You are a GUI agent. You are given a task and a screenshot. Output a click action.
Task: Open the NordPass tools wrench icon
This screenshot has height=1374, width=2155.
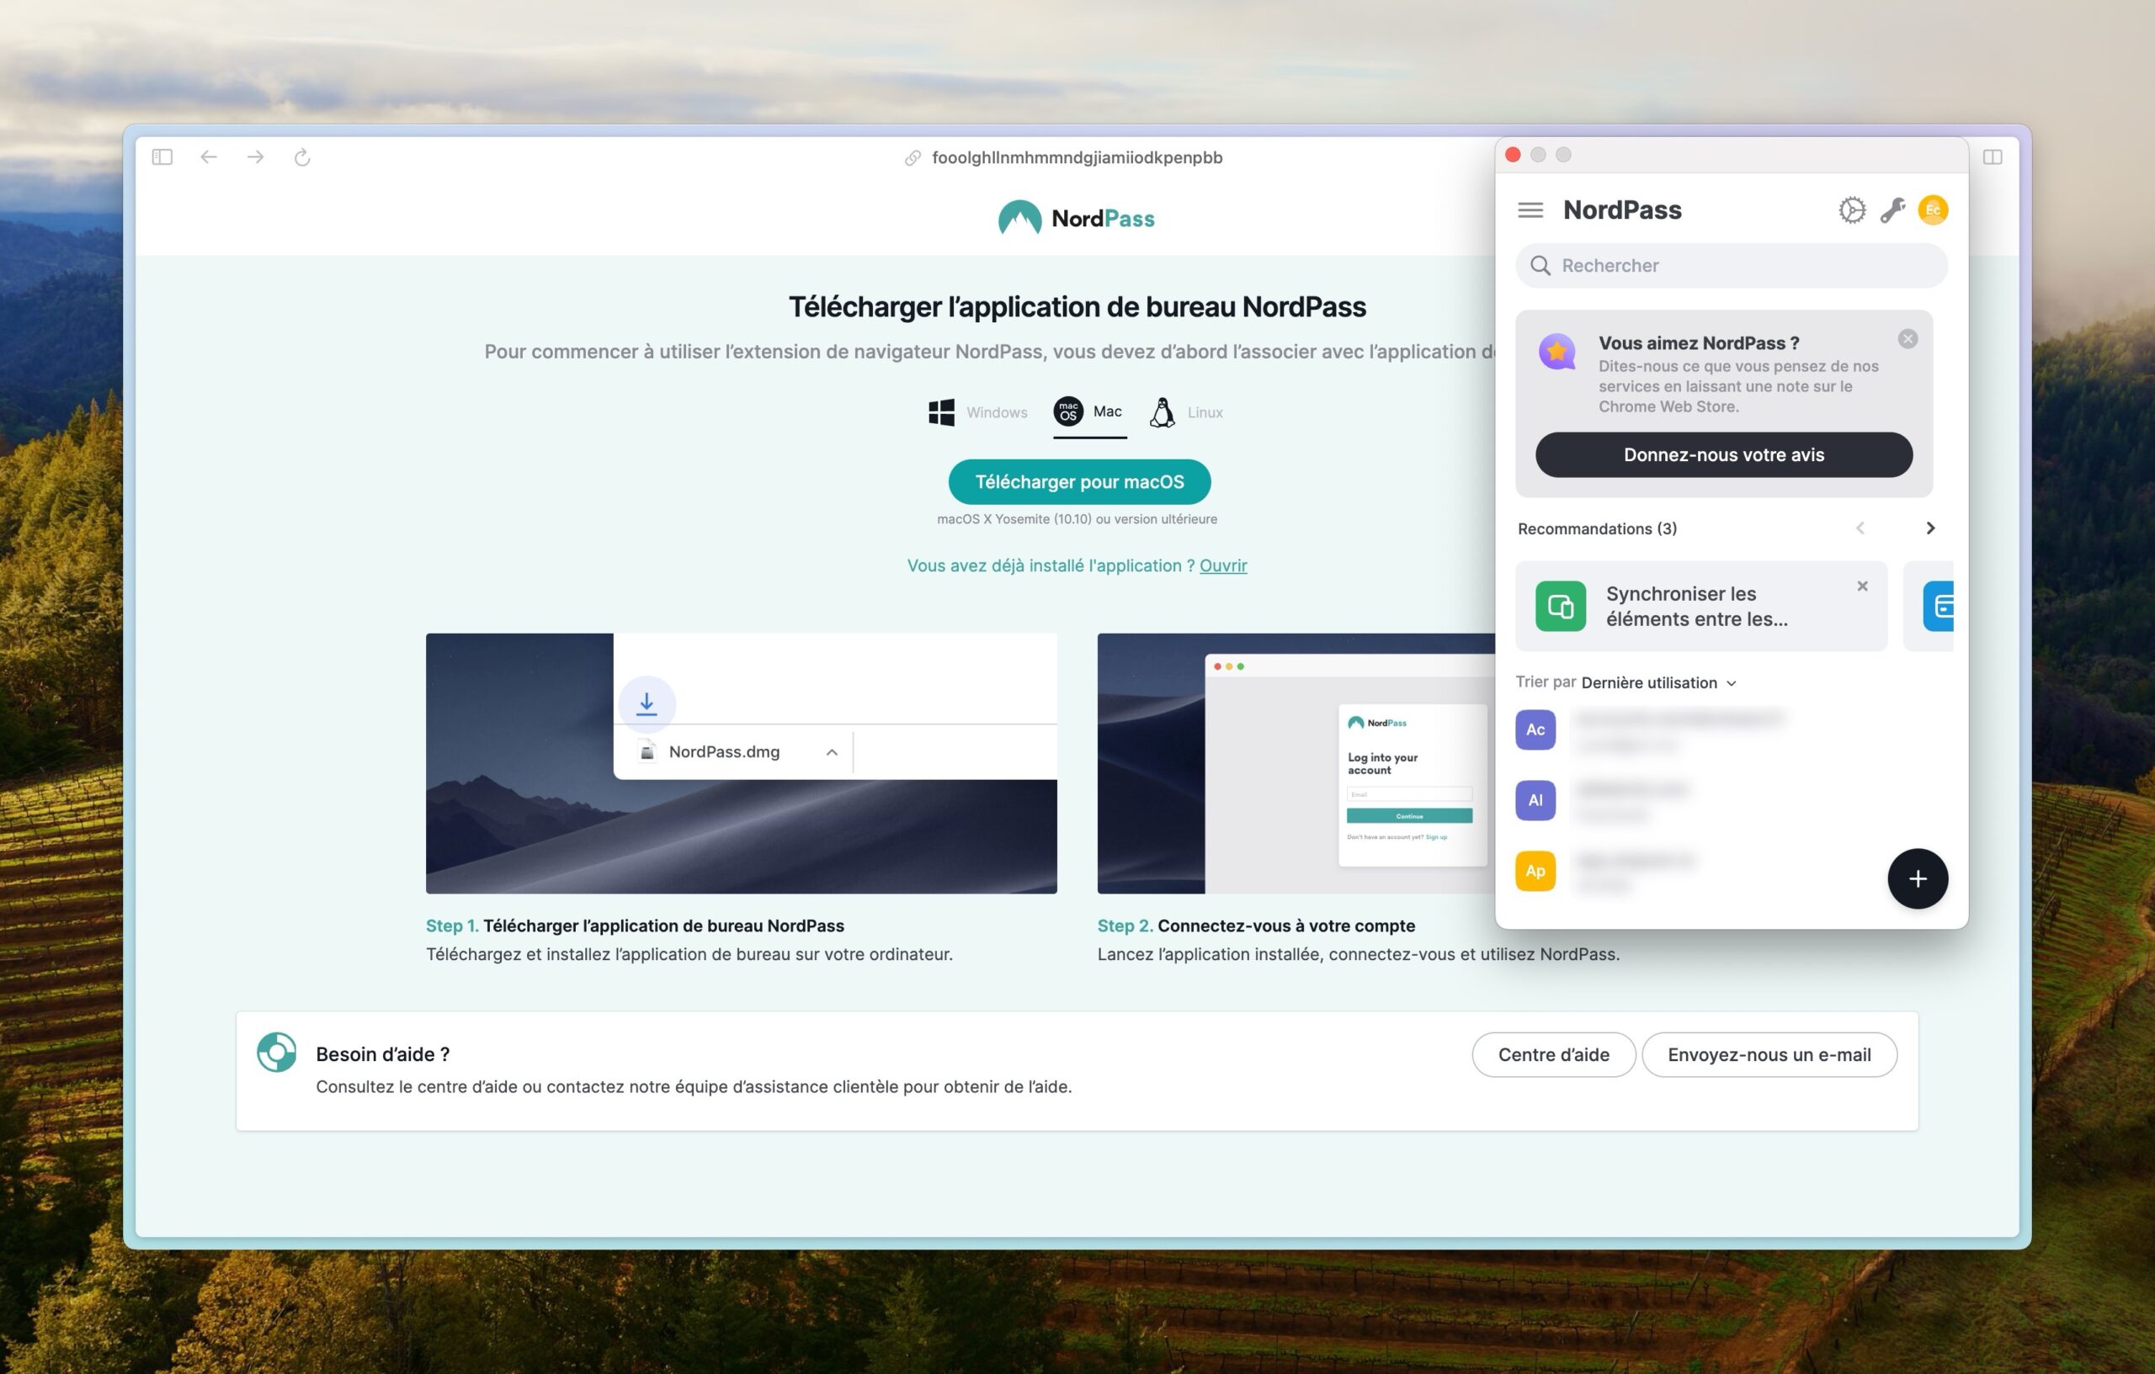[x=1893, y=210]
